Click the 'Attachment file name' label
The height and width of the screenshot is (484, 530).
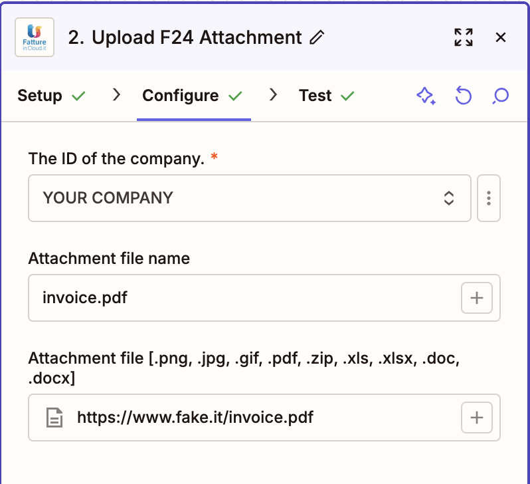tap(109, 258)
